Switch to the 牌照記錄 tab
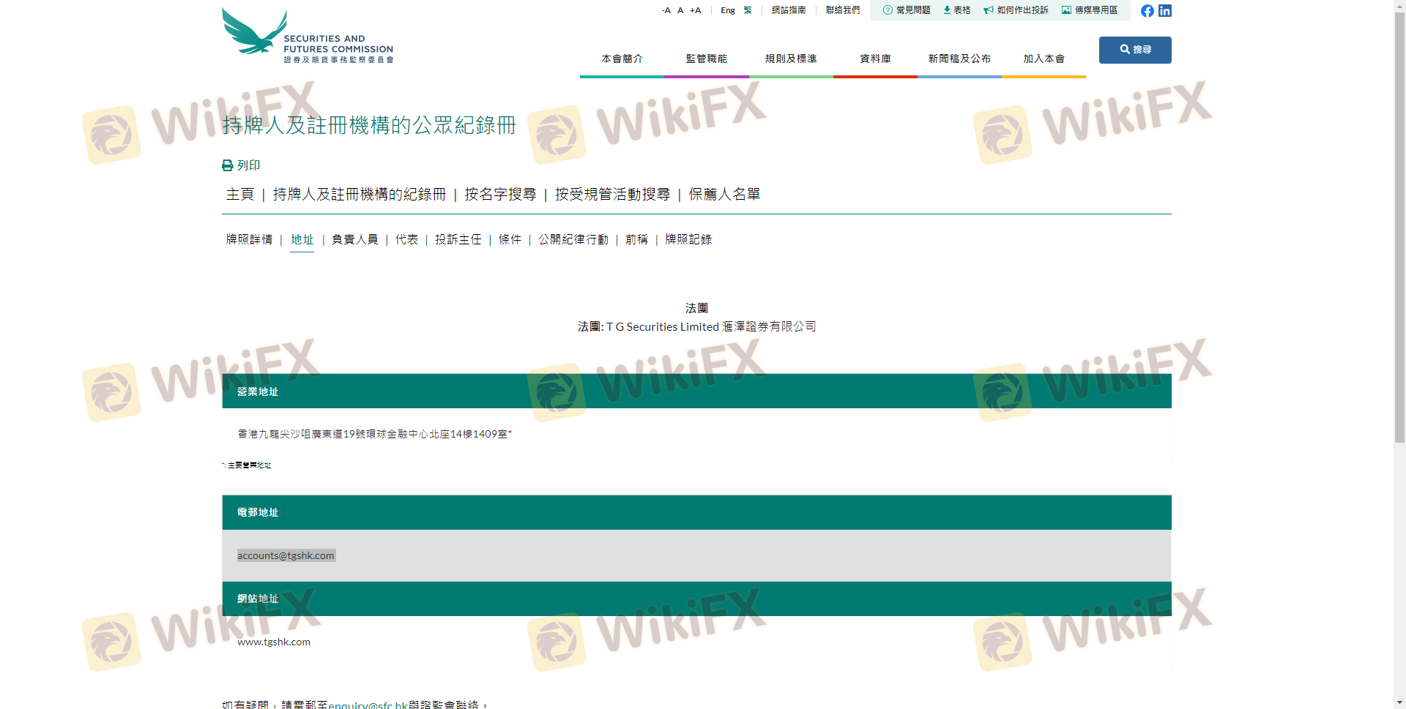The width and height of the screenshot is (1406, 709). coord(688,239)
